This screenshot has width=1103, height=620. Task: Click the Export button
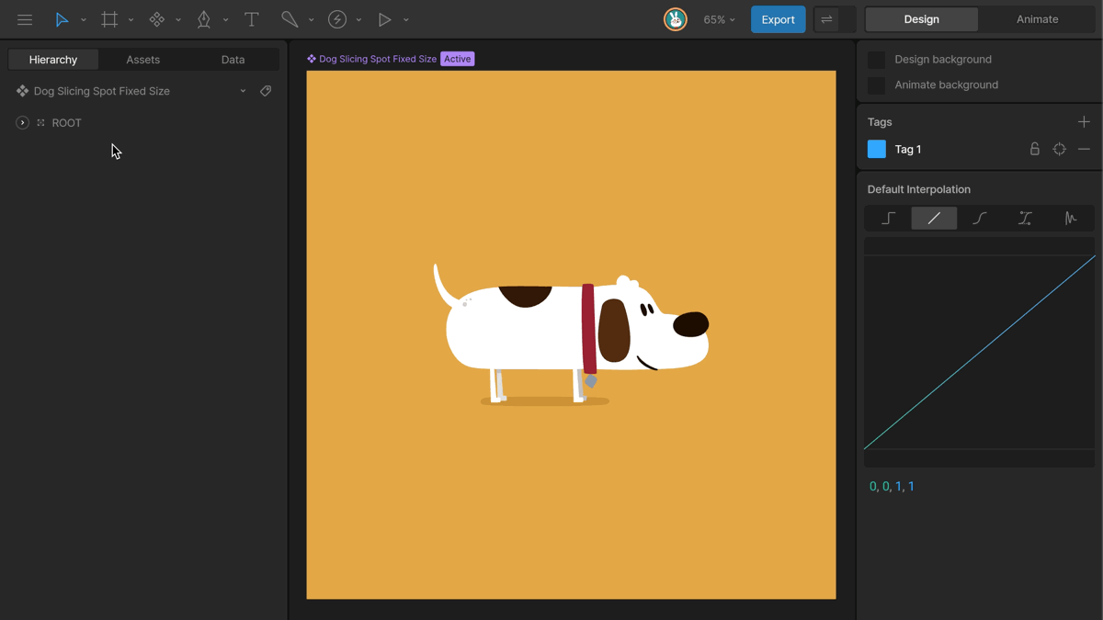point(778,19)
